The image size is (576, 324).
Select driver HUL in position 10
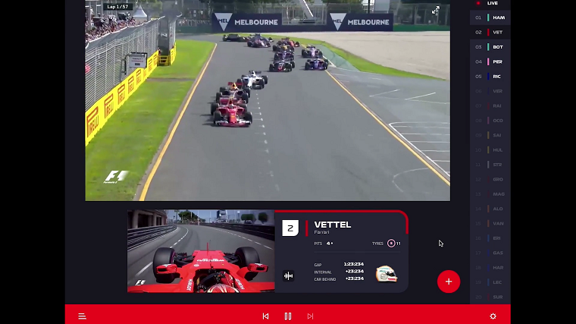490,150
